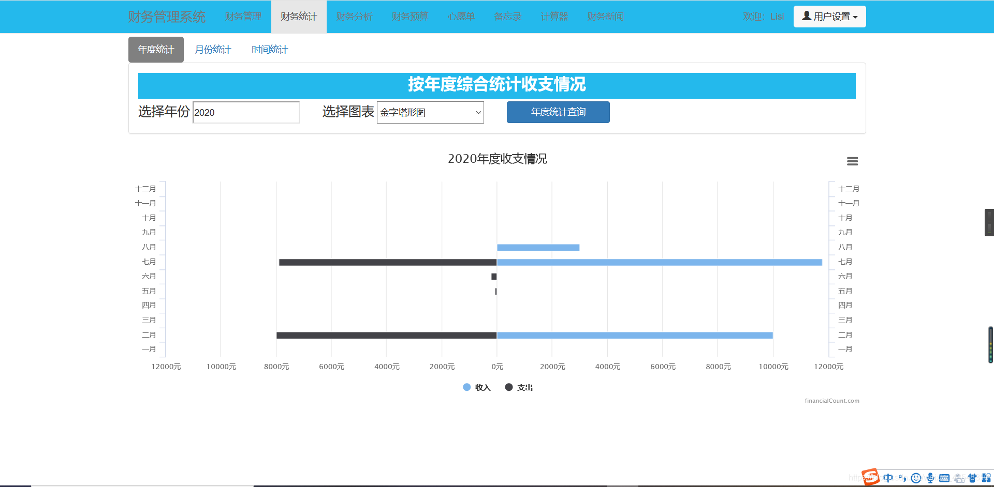Open the 金字塔形图 chart type dropdown
Viewport: 994px width, 487px height.
pyautogui.click(x=430, y=112)
